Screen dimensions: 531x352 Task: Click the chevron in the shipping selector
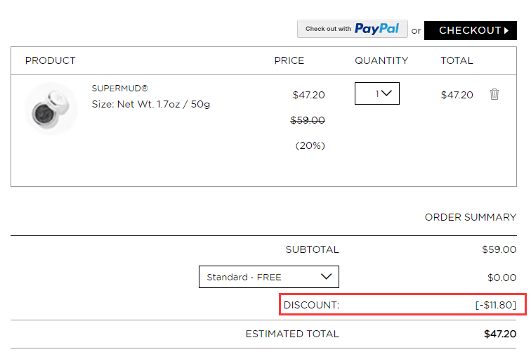coord(326,276)
